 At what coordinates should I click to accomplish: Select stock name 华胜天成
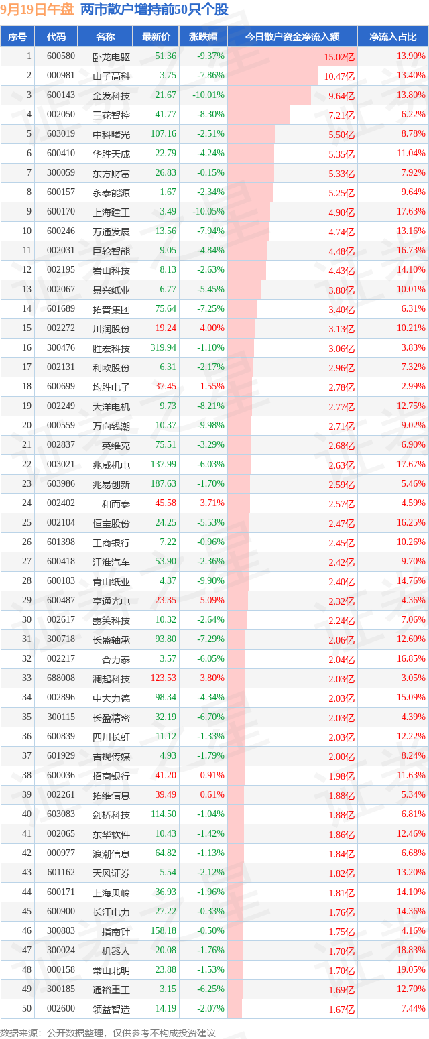(x=111, y=154)
